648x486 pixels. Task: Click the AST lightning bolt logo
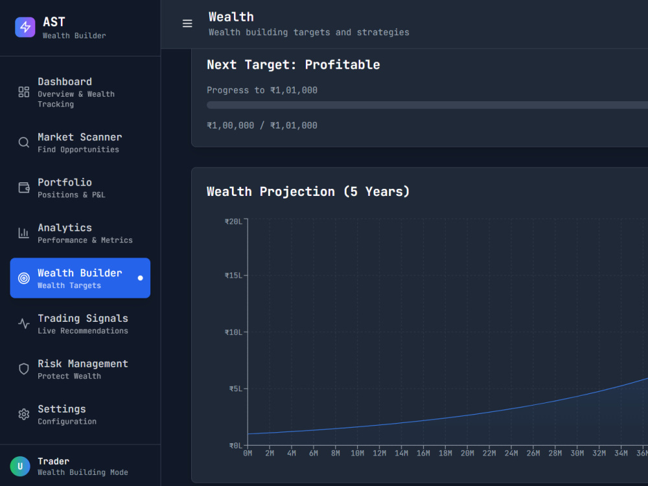tap(25, 27)
